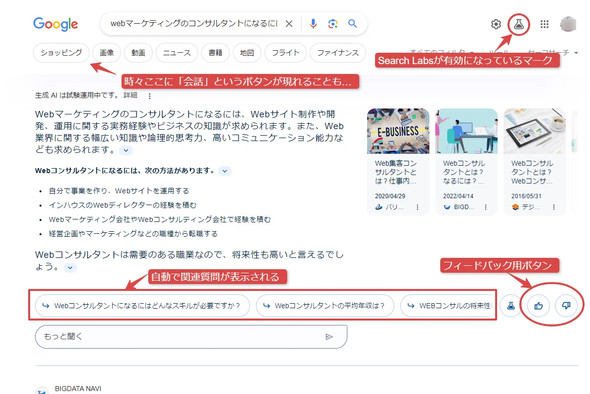Give thumbs up feedback

539,306
